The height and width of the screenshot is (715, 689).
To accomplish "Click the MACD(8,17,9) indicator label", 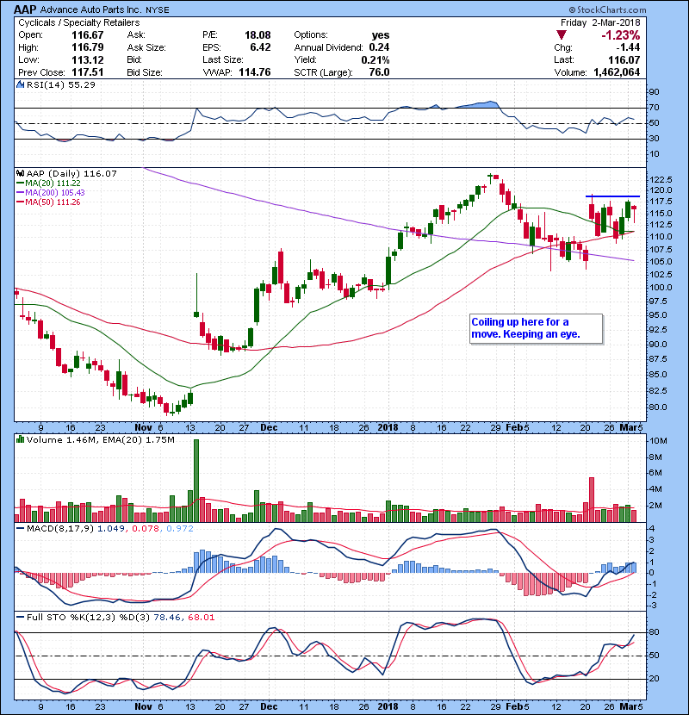I will tap(60, 529).
